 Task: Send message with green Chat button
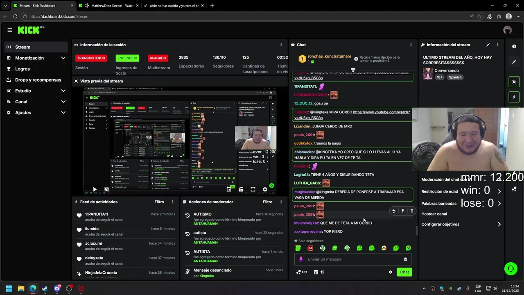[x=404, y=272]
